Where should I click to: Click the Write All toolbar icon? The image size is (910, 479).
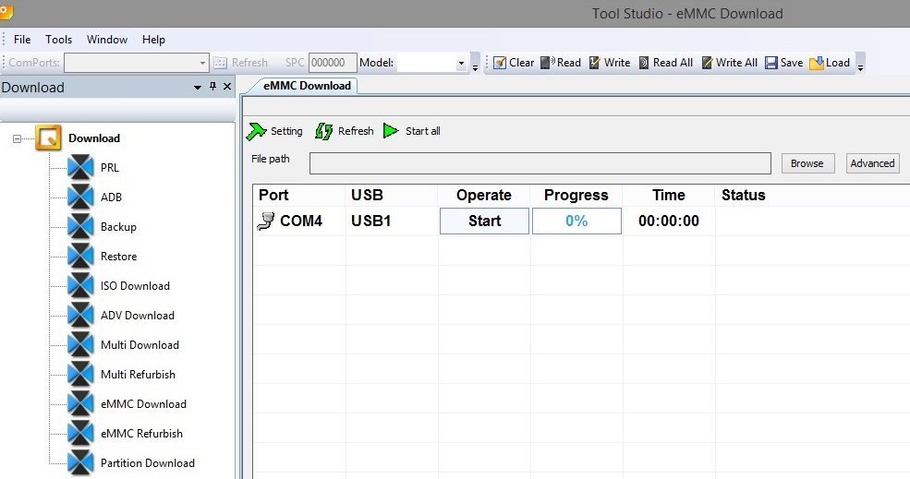[x=707, y=63]
